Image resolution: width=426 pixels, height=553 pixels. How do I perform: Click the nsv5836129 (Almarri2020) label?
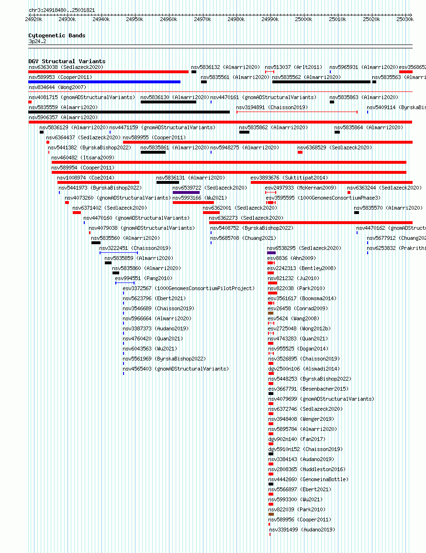click(74, 127)
